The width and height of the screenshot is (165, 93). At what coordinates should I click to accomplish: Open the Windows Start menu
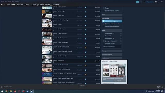tap(2, 91)
